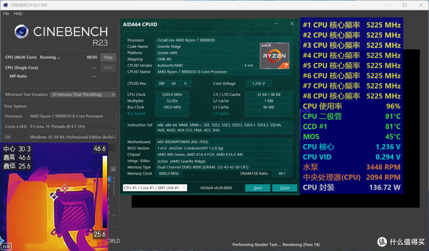Click the #1 CPU core frequency row
This screenshot has height=251, width=429.
coord(352,25)
